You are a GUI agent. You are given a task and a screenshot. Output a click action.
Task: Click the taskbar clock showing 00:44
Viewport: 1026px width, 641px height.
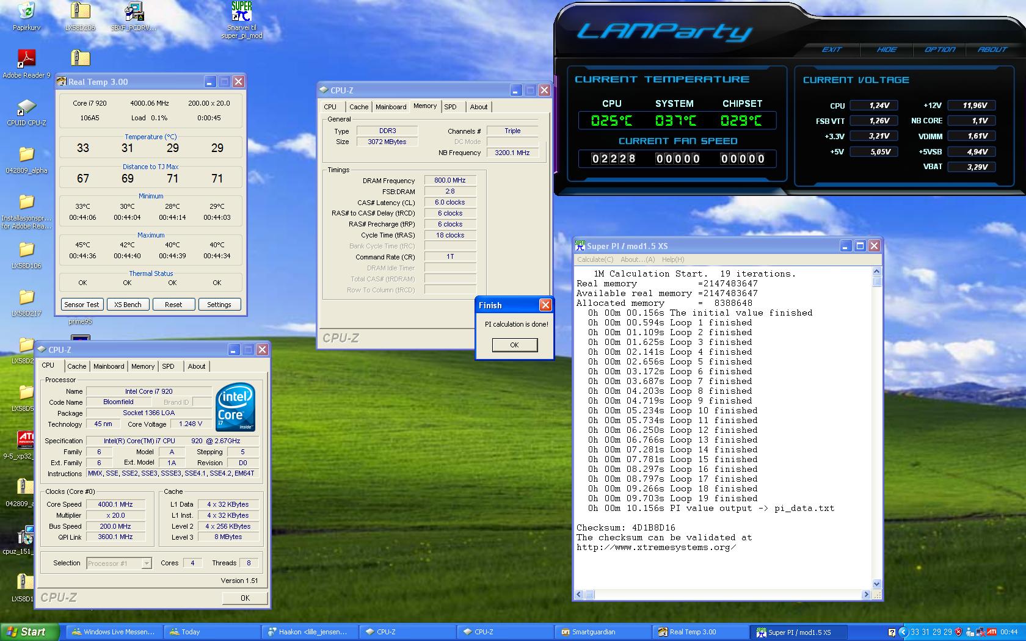(x=1009, y=632)
